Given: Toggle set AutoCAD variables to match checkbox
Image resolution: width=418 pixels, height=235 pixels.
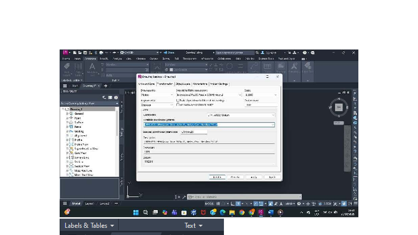Looking at the screenshot, I should point(178,104).
